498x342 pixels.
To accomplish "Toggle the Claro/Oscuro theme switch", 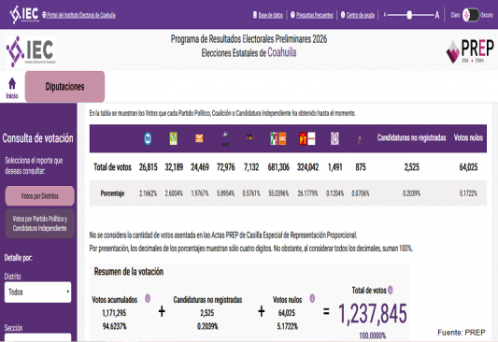I will [470, 15].
